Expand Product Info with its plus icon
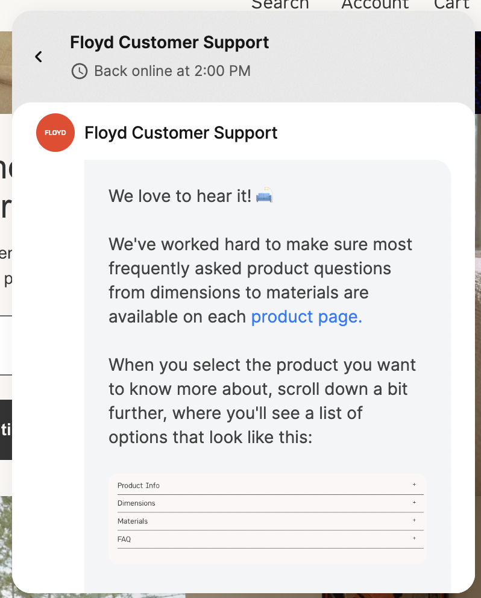The height and width of the screenshot is (598, 481). pyautogui.click(x=414, y=484)
